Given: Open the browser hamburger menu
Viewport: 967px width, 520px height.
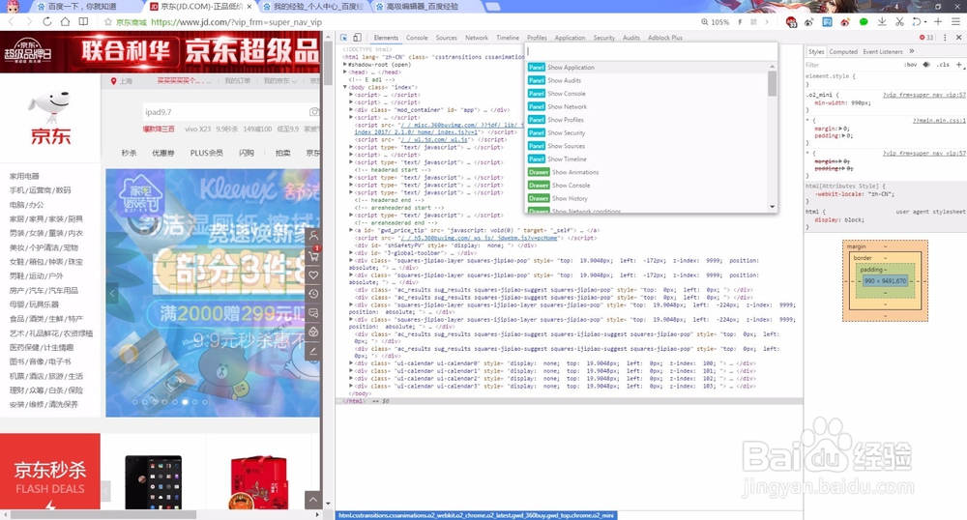Looking at the screenshot, I should point(956,21).
